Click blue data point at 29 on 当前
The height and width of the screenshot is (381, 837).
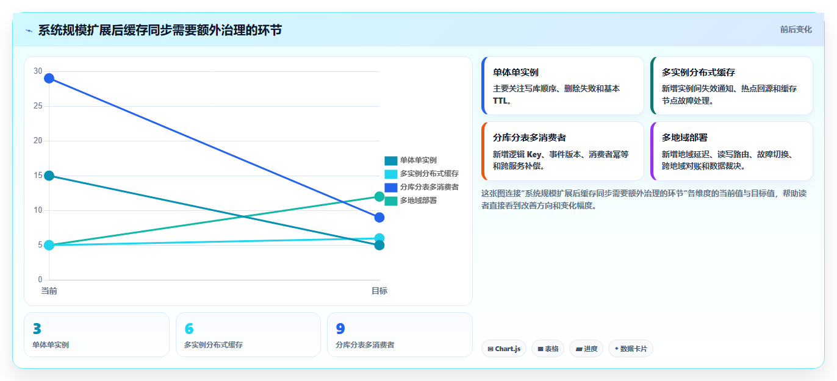pos(49,78)
